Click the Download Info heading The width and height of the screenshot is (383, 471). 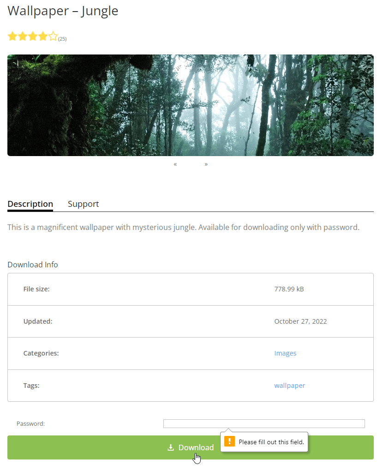[x=33, y=265]
